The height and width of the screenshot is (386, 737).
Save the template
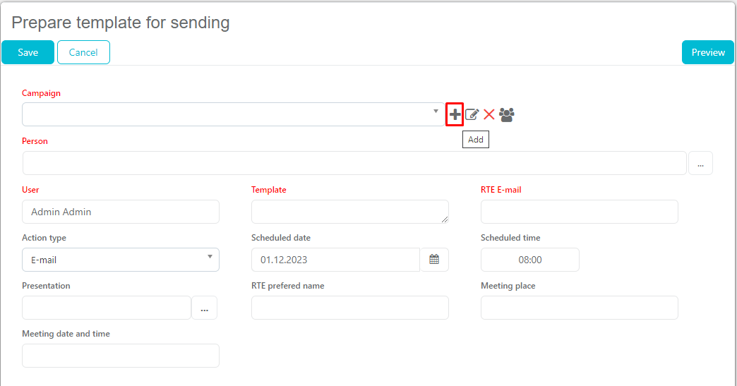[28, 52]
